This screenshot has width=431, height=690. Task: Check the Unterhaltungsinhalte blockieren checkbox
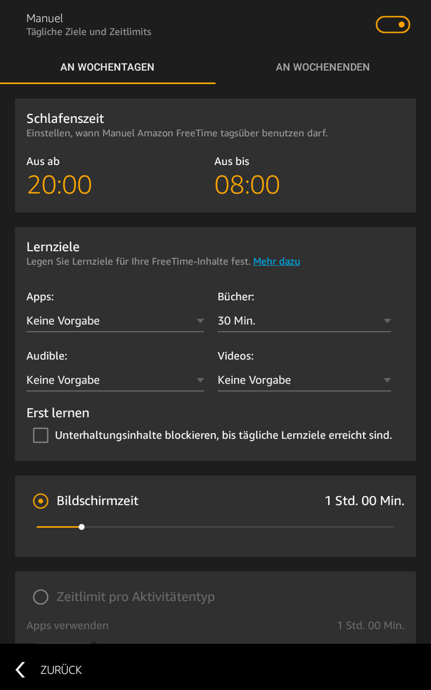point(41,435)
